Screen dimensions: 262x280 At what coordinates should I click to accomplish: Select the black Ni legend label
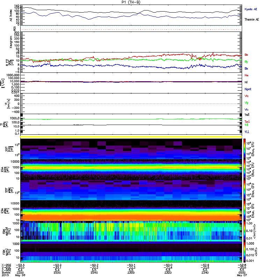[x=246, y=82]
